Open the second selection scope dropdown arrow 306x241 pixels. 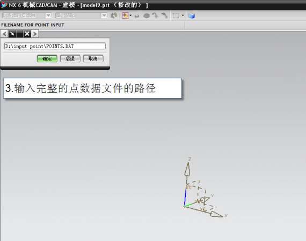(104, 16)
